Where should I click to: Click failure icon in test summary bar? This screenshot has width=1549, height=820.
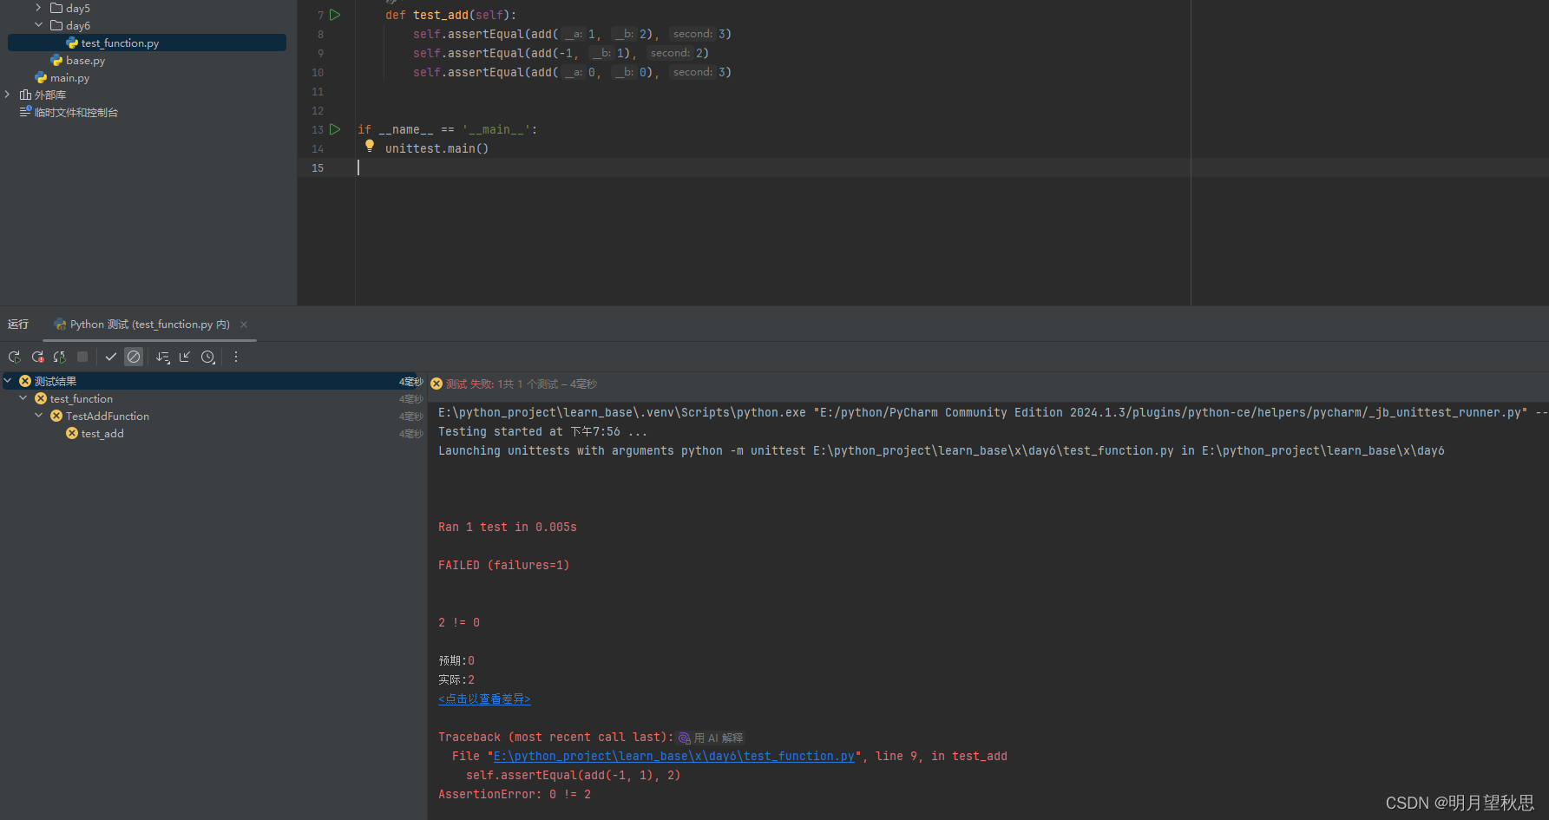[x=436, y=384]
